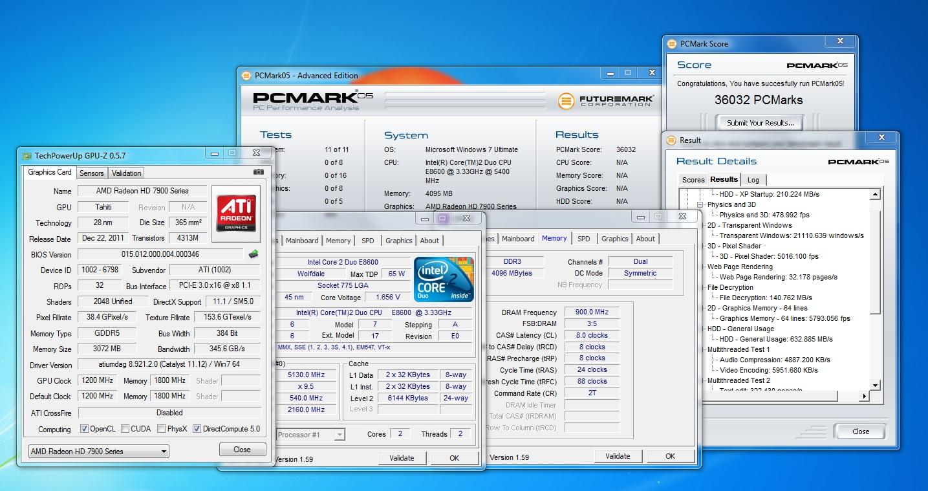Select the 'Multithreaded Test 1' tree node
The height and width of the screenshot is (491, 928).
pos(739,349)
